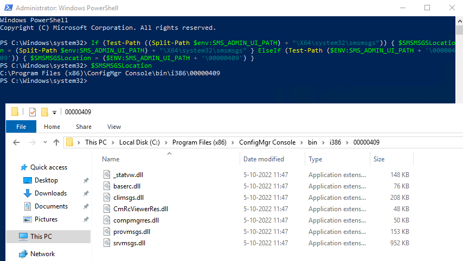
Task: Select the file name baserc.dll
Action: point(127,186)
